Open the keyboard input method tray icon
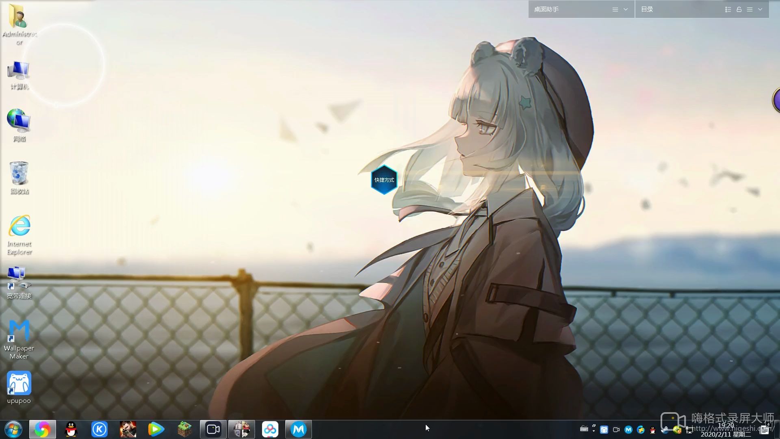This screenshot has width=780, height=439. coord(584,429)
